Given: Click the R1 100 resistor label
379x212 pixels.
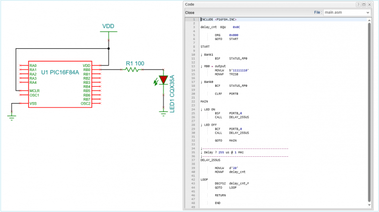Looking at the screenshot, I should (135, 64).
